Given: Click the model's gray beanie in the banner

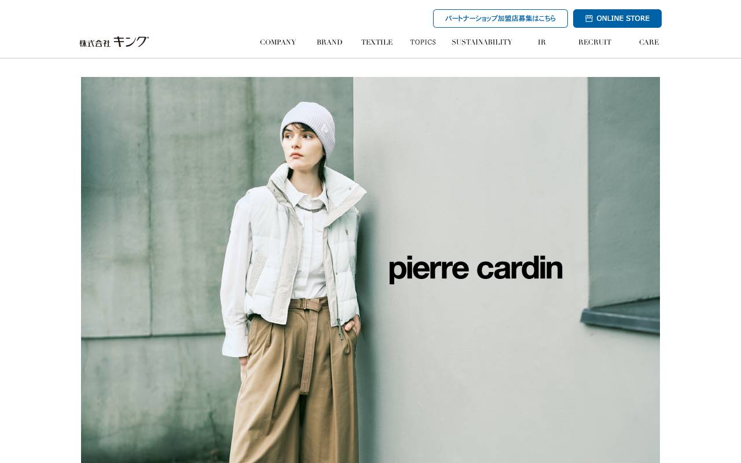Looking at the screenshot, I should point(309,126).
